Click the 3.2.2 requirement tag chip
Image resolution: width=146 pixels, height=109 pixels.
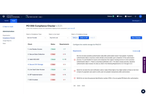79,86
